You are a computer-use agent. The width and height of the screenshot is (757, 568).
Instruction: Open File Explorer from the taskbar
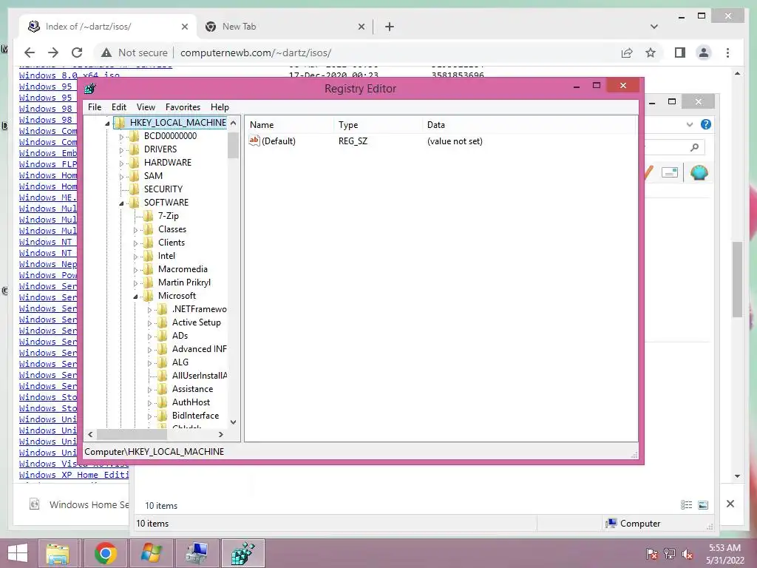click(x=58, y=553)
